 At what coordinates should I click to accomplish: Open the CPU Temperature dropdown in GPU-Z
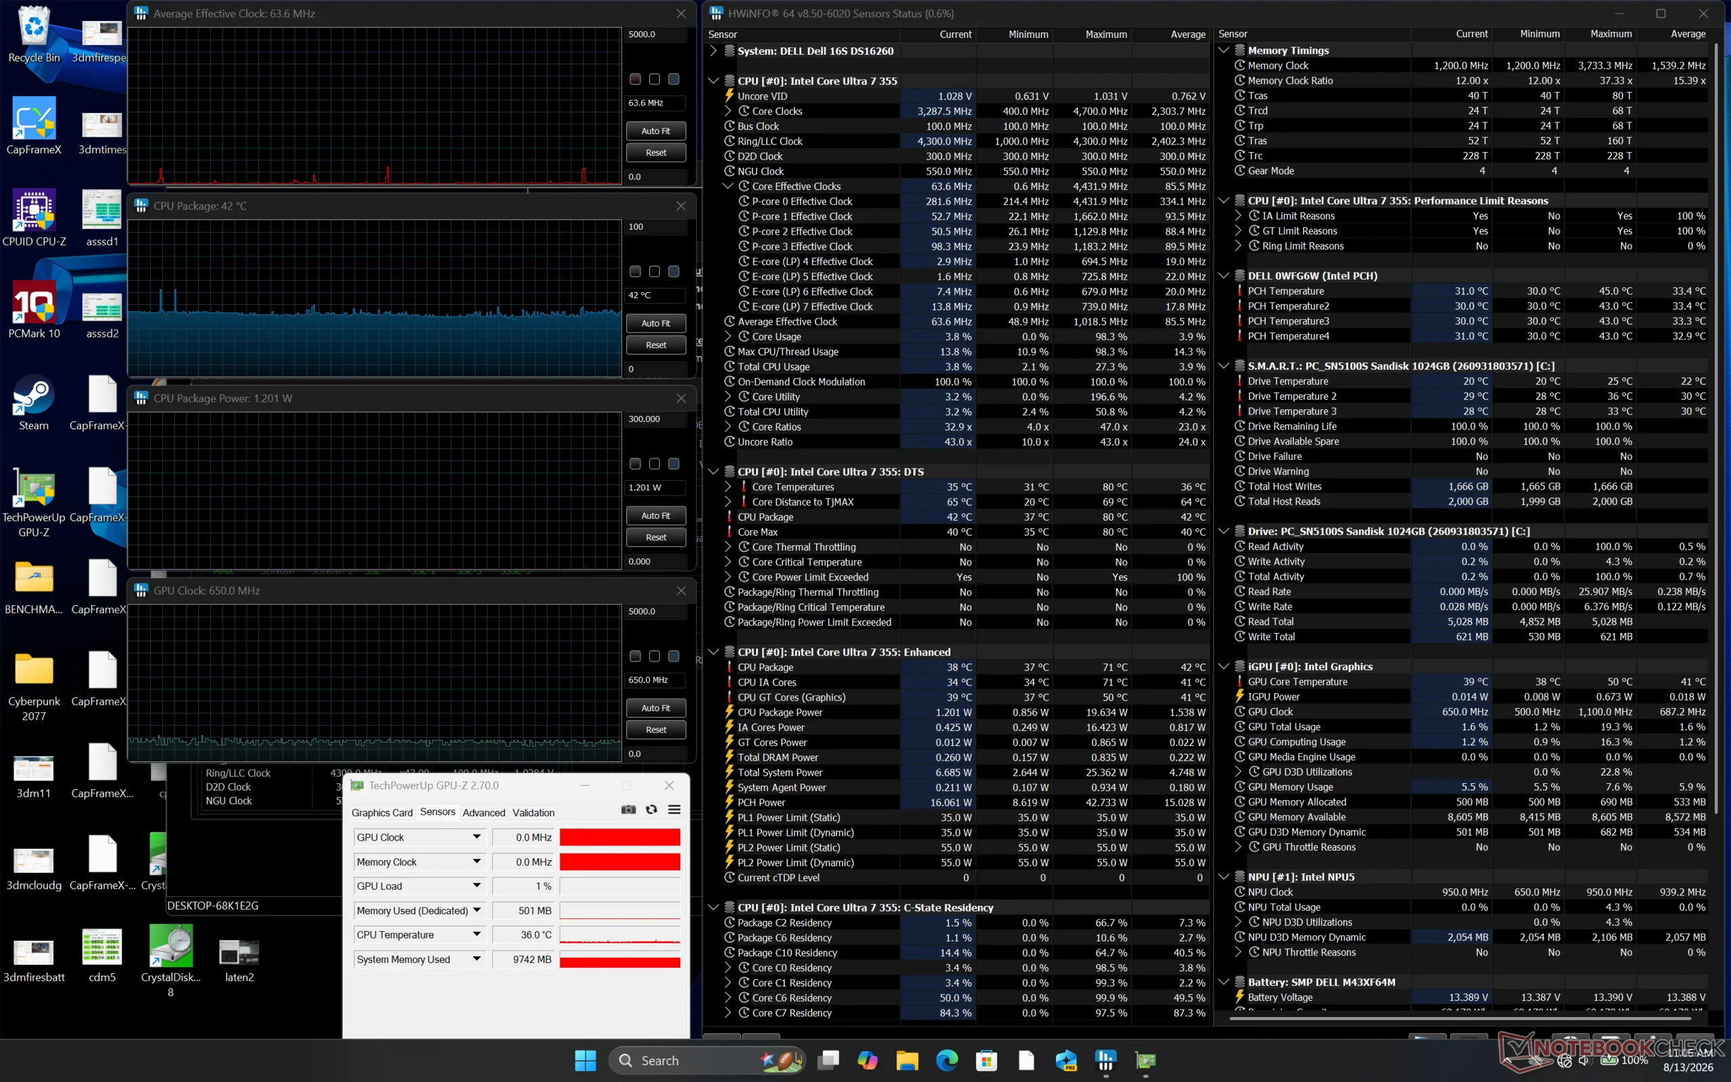coord(420,935)
